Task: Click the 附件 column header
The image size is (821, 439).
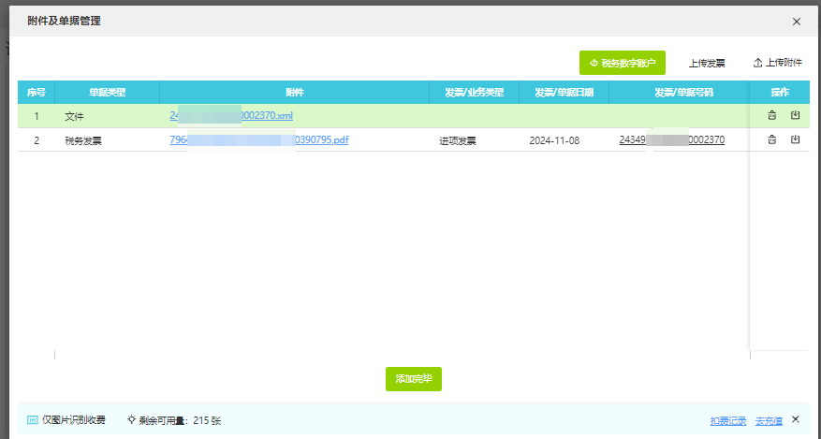Action: click(x=295, y=93)
